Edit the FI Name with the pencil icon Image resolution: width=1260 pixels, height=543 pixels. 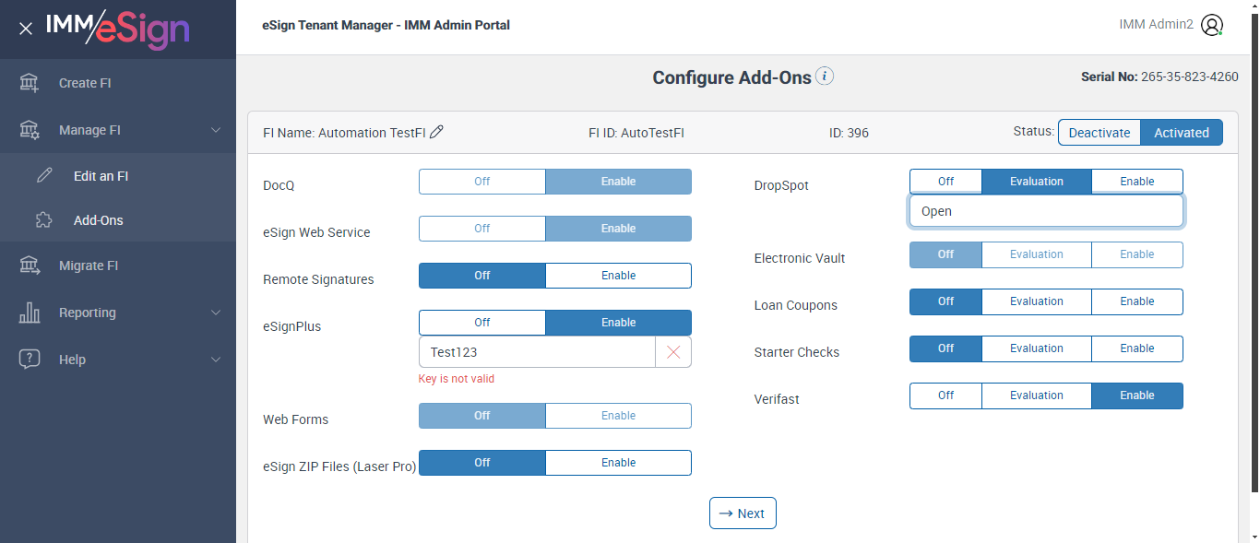click(437, 132)
